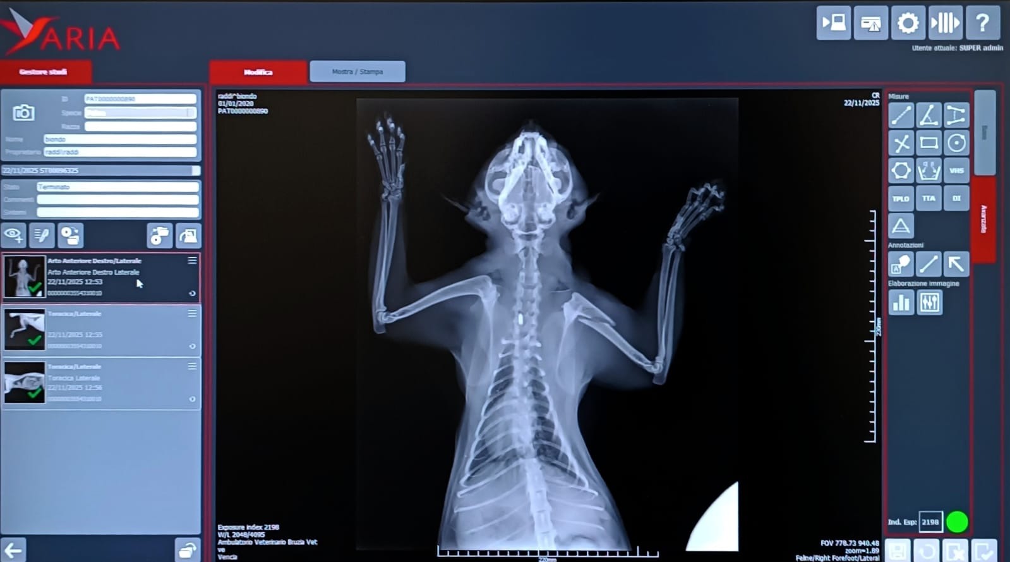Select second Toracica/Laterale thumbnail
1010x562 pixels.
[25, 330]
